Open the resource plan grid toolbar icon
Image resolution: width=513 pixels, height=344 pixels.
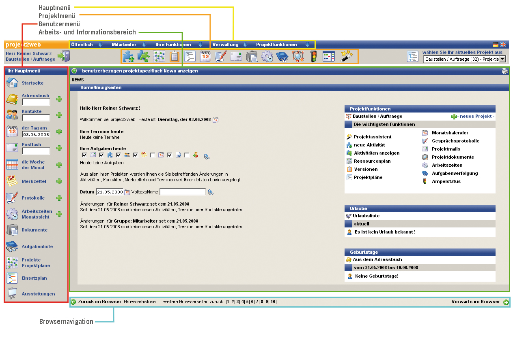[x=159, y=57]
